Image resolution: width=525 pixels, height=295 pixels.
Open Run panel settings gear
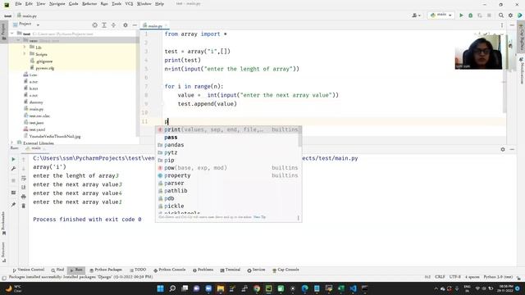pos(503,149)
